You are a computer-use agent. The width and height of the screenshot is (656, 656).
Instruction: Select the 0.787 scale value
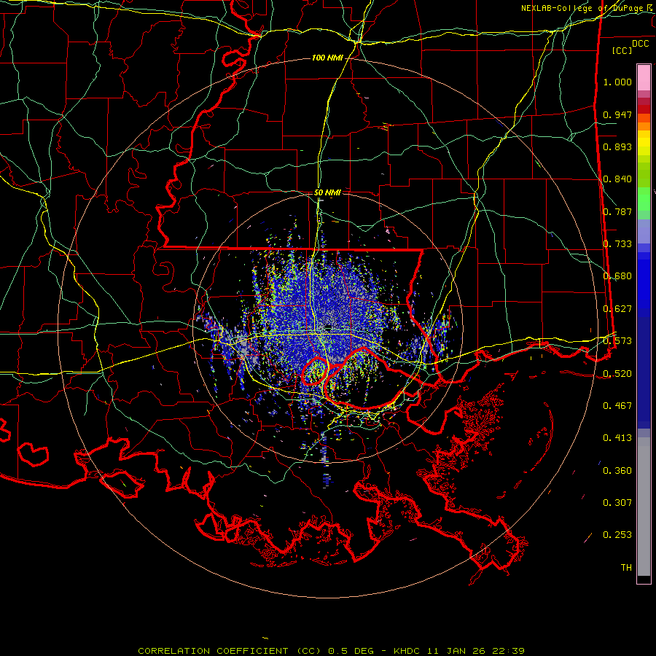pos(617,211)
